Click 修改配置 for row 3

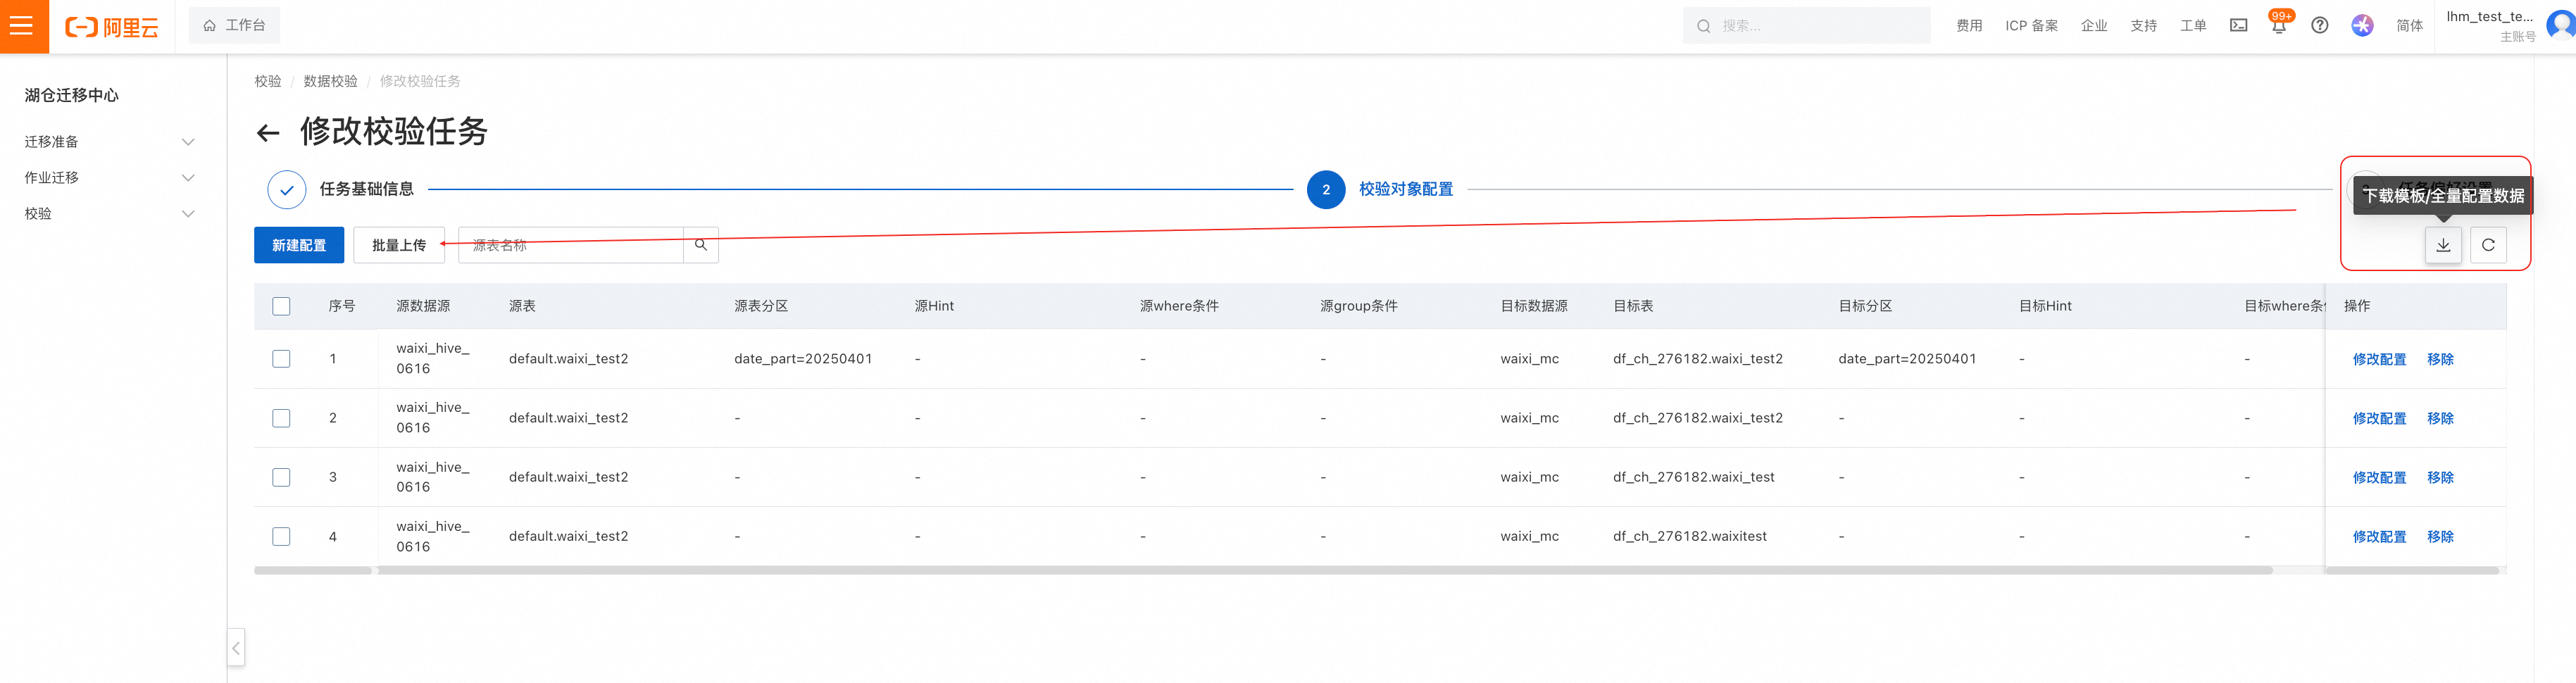click(2379, 477)
